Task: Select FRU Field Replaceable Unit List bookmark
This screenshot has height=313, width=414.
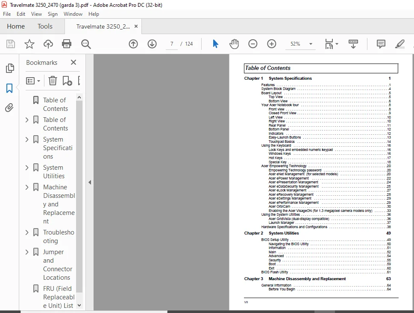Action: point(59,297)
